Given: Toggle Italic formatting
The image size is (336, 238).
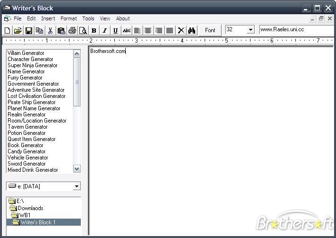Looking at the screenshot, I should [x=104, y=31].
